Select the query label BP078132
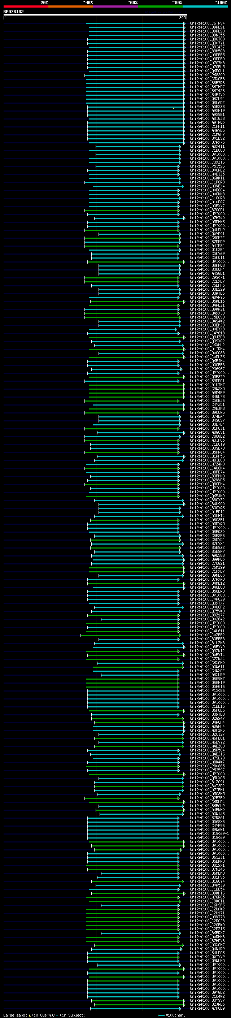 click(x=13, y=12)
